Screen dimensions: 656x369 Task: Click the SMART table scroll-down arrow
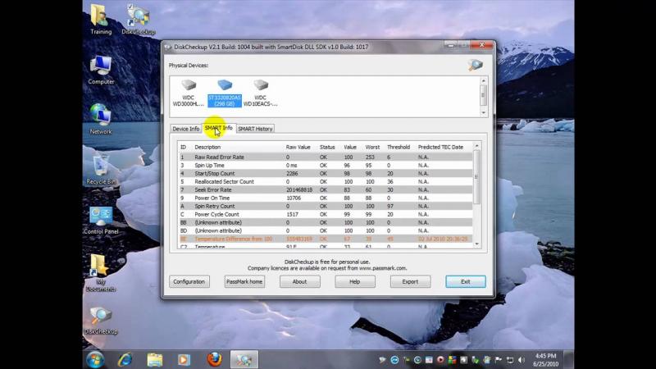(x=476, y=244)
